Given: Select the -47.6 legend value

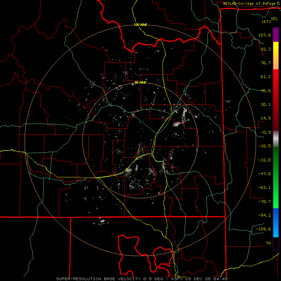Looking at the screenshot, I should coord(264,174).
